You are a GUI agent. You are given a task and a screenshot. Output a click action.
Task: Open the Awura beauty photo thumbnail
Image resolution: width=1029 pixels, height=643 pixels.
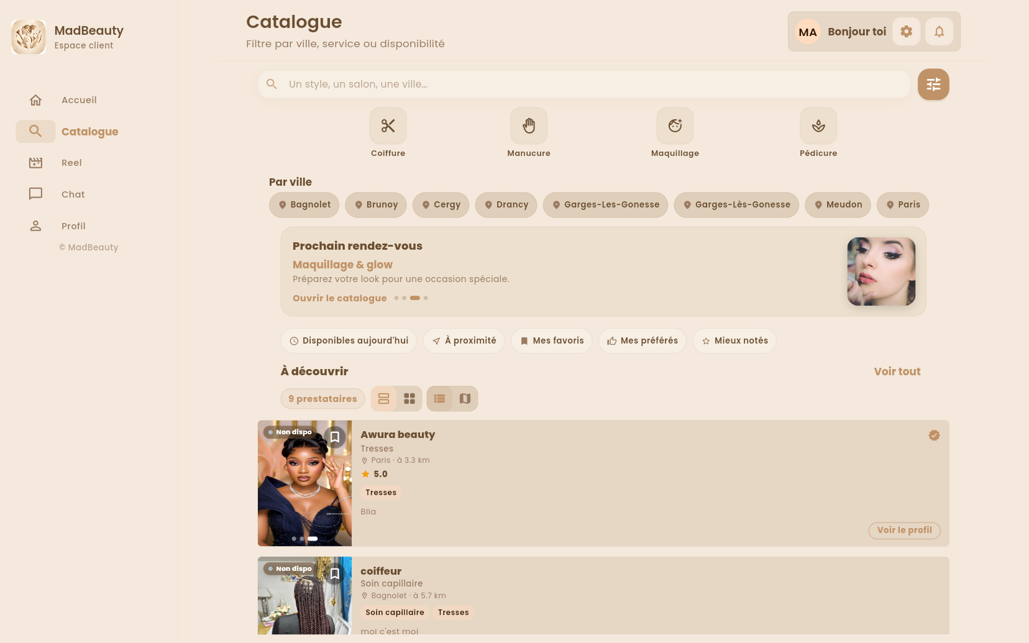[305, 483]
